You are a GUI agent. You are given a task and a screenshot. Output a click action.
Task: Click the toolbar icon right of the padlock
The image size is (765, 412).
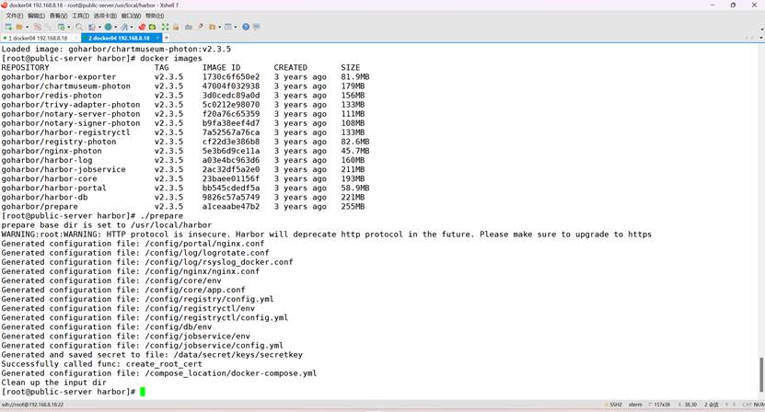[189, 27]
